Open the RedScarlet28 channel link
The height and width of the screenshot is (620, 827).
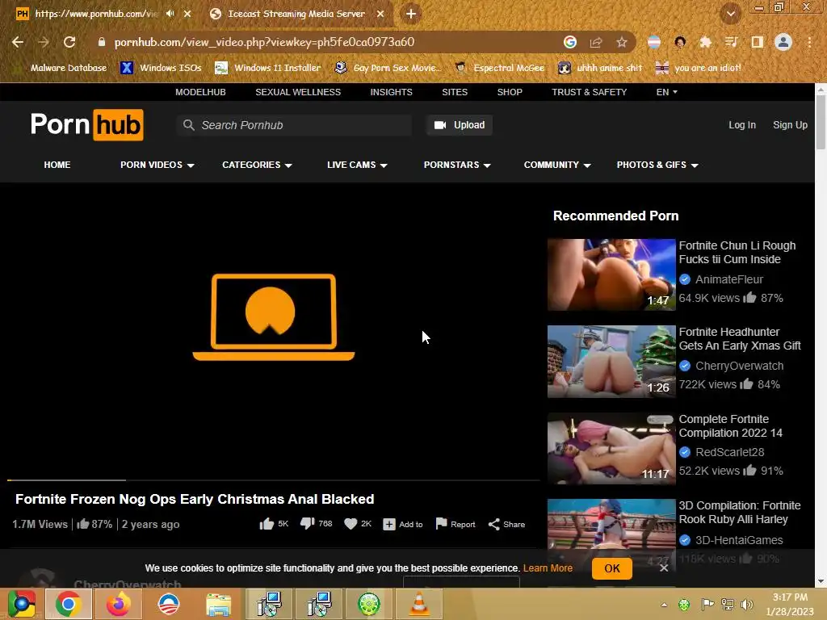729,452
